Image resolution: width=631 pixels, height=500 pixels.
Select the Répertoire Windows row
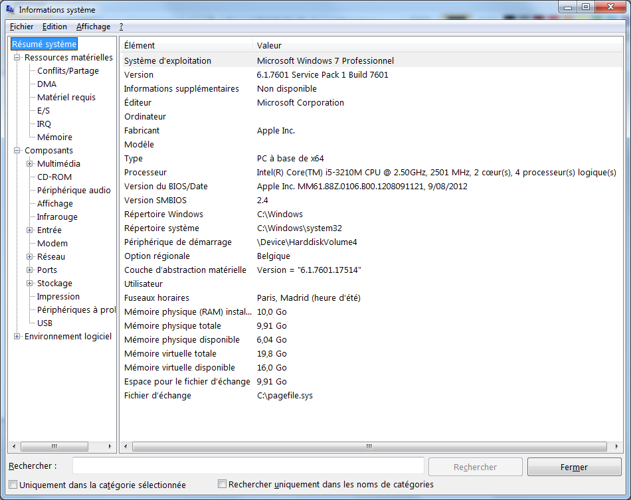(x=371, y=214)
